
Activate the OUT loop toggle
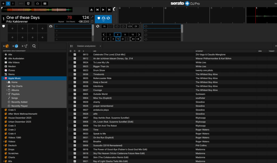pos(111,26)
